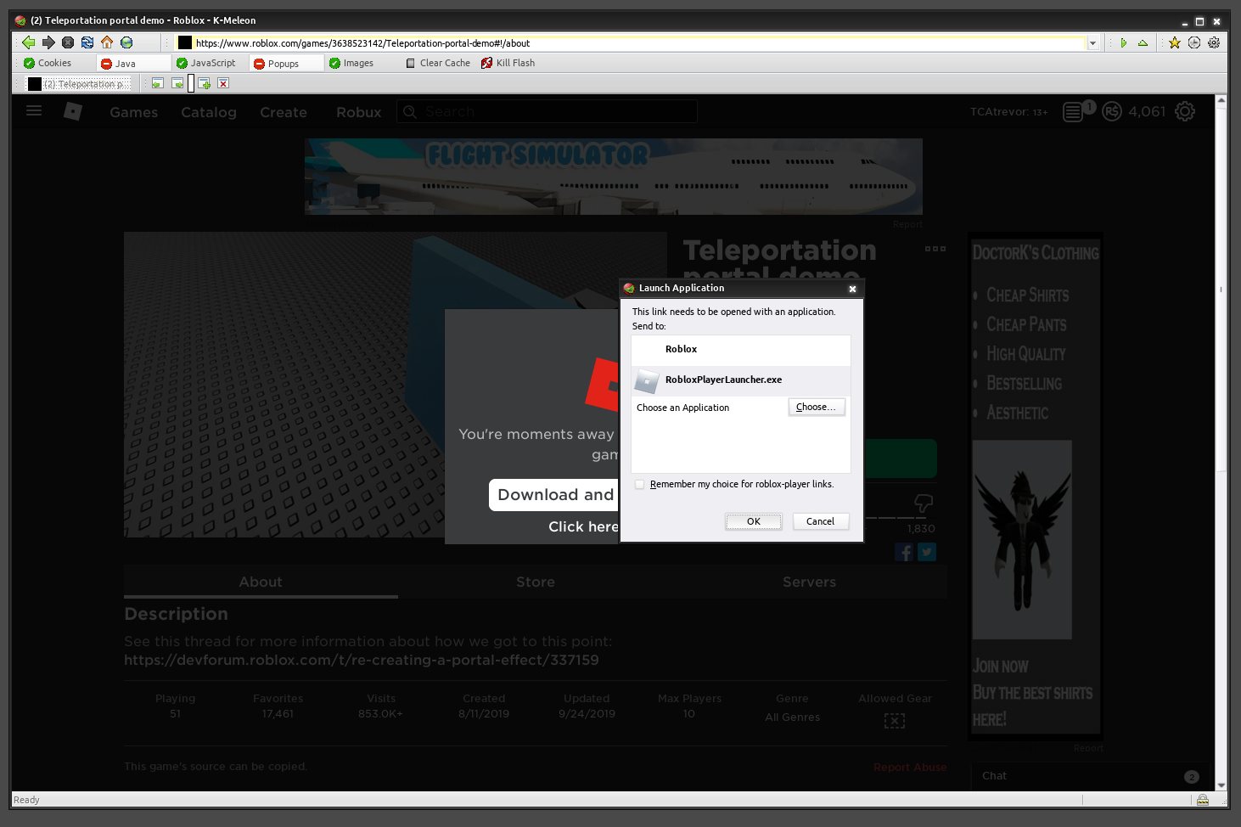Go to Home page icon
This screenshot has width=1241, height=827.
(x=107, y=42)
